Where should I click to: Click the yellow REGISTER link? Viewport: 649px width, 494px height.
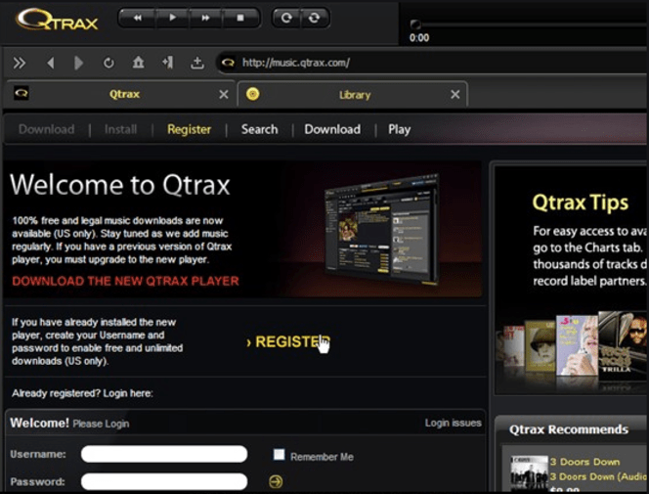(288, 342)
